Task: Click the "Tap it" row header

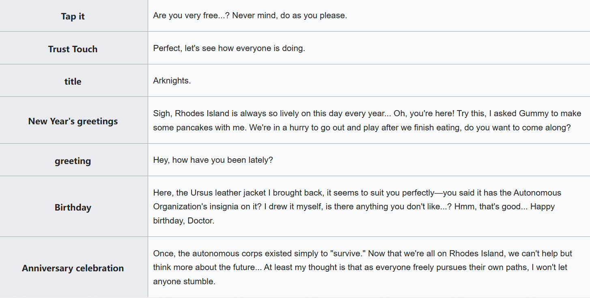Action: 73,17
